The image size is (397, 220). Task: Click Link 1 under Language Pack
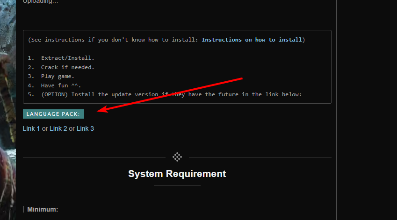coord(31,128)
